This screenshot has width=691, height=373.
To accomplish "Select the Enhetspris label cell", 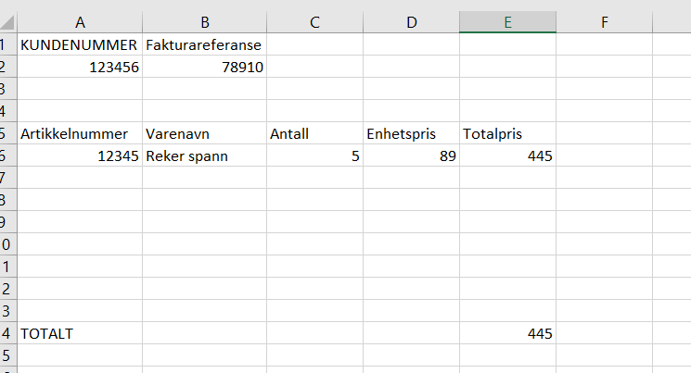I will 410,133.
